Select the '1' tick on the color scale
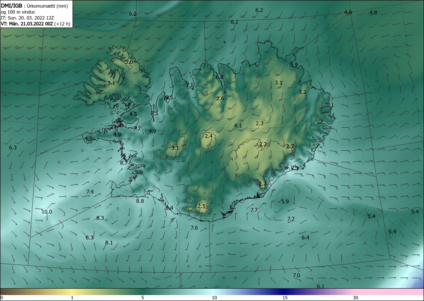The width and height of the screenshot is (424, 301). coord(72,298)
